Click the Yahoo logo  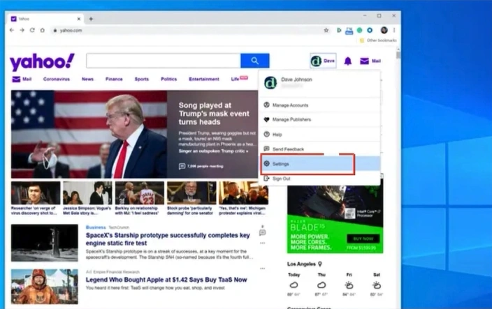tap(42, 61)
